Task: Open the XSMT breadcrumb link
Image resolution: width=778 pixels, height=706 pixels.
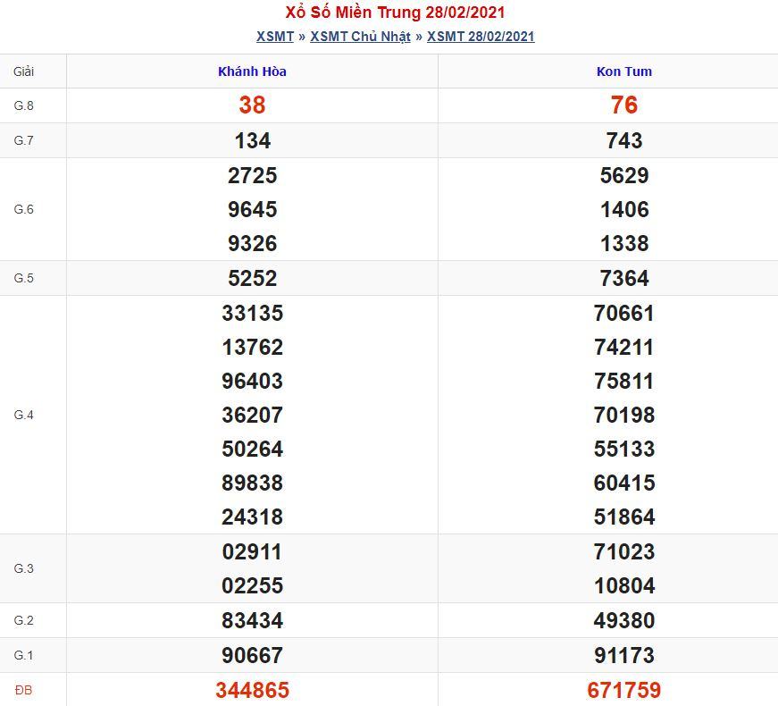Action: coord(275,37)
